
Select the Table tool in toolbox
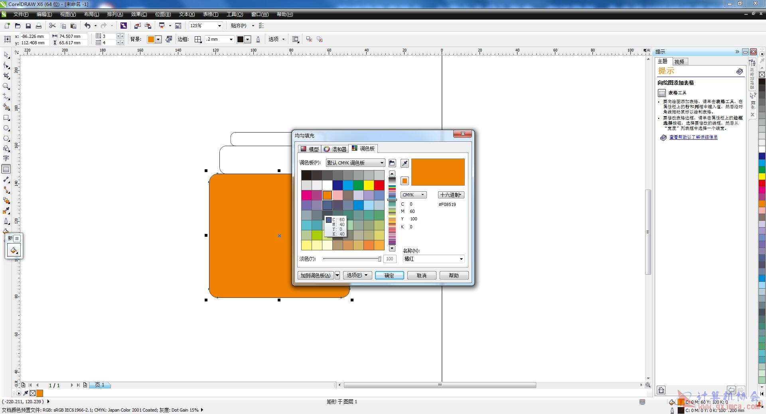click(x=6, y=169)
